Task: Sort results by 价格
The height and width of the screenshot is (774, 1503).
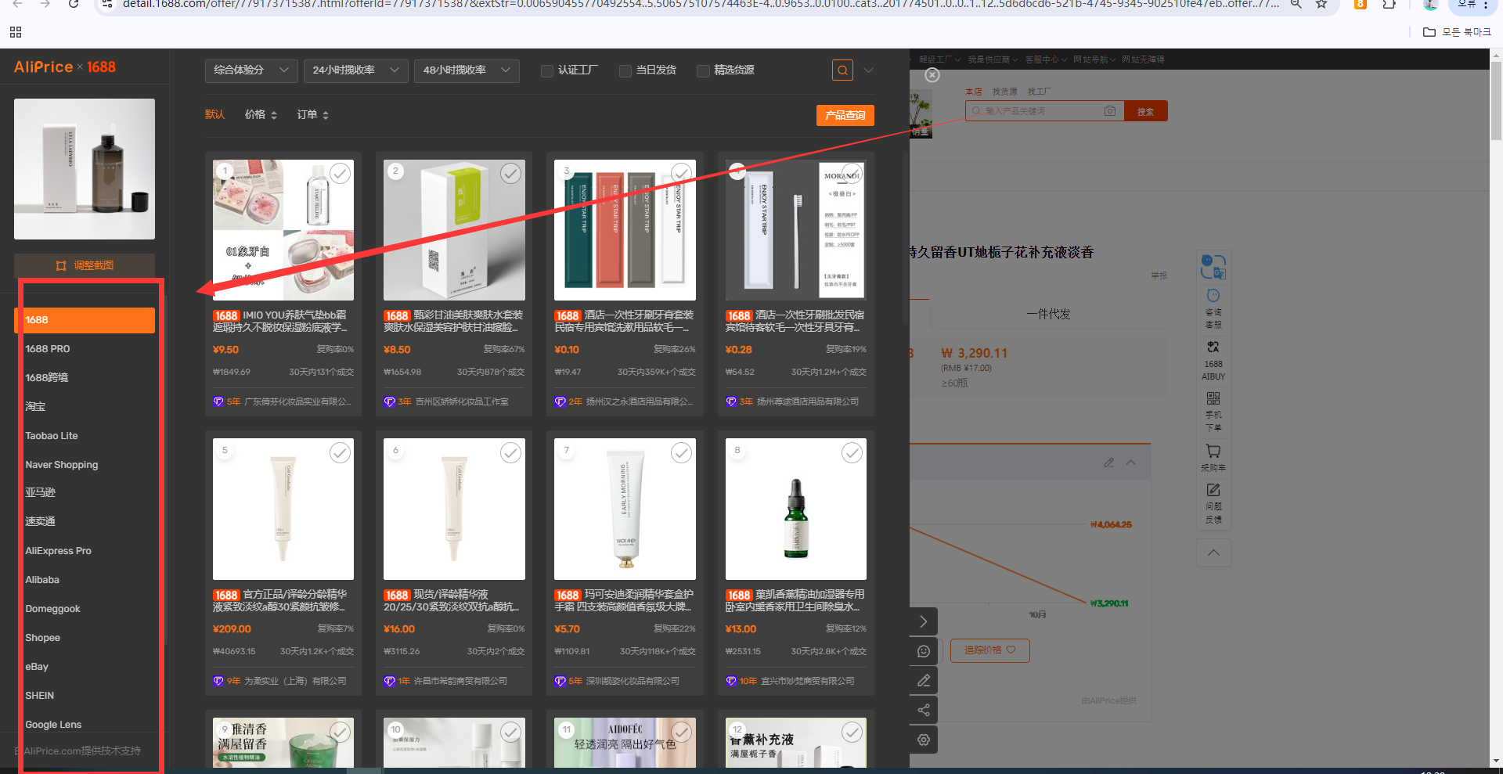Action: 261,115
